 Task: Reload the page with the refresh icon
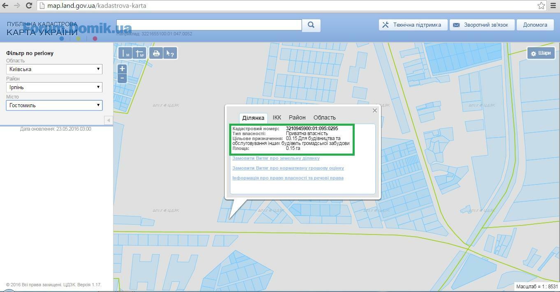coord(29,6)
